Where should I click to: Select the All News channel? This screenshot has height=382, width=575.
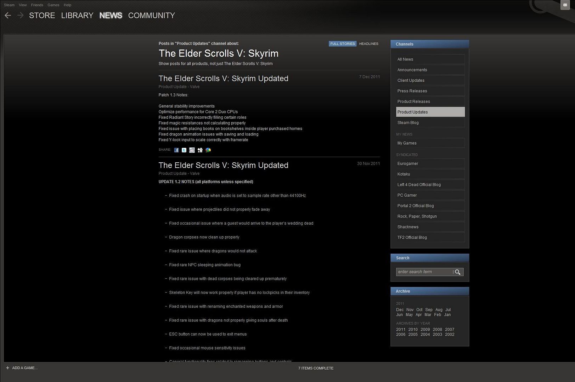coord(430,59)
